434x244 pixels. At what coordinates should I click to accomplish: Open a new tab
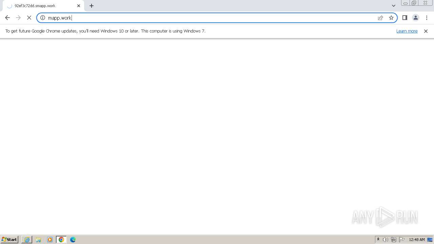(92, 6)
